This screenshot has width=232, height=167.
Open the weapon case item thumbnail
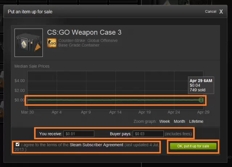29,43
